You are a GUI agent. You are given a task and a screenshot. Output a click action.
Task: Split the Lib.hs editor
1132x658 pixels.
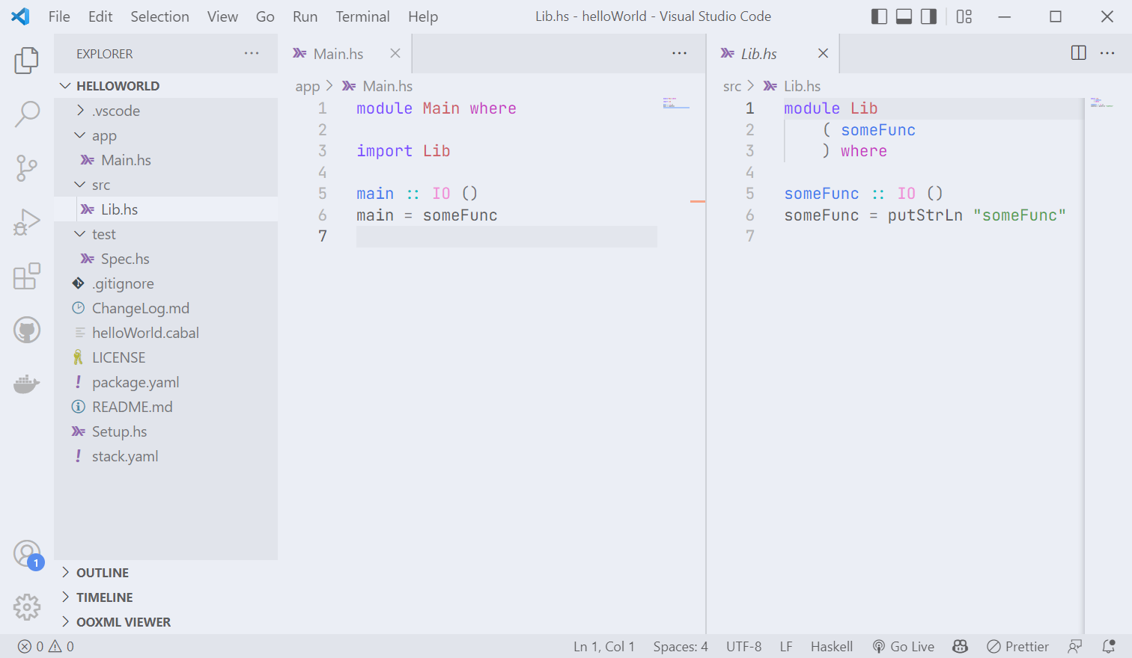click(1077, 52)
